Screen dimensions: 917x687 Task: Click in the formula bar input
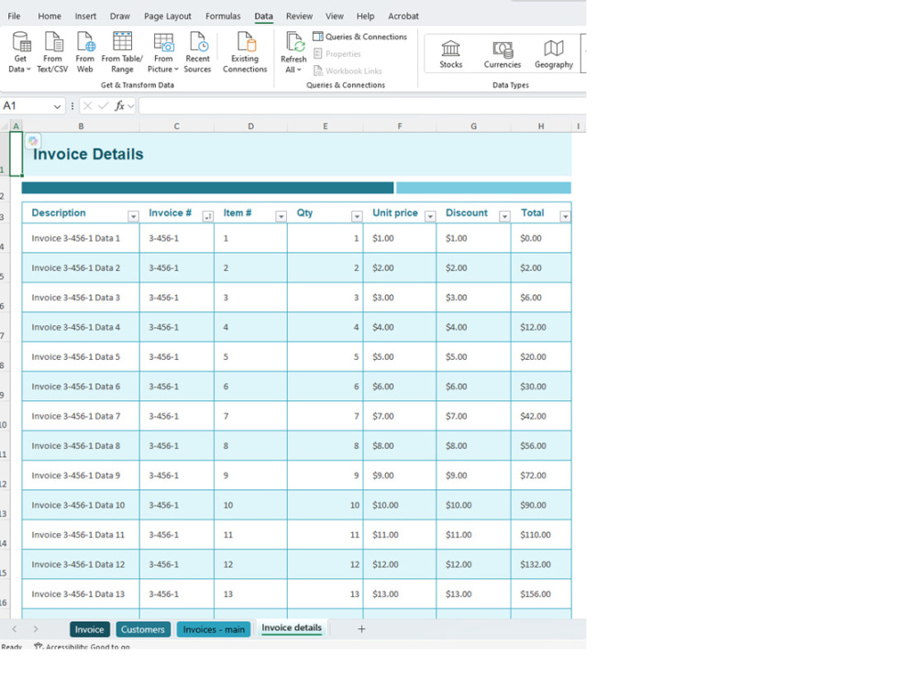pyautogui.click(x=362, y=105)
